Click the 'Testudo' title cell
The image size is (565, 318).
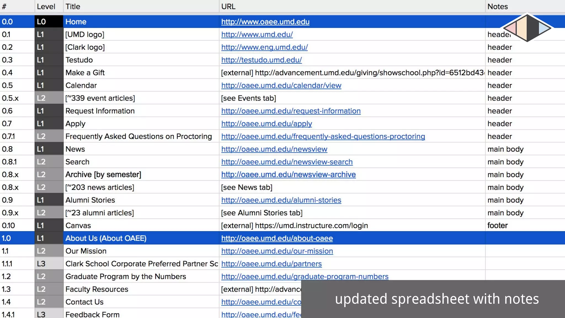click(141, 60)
